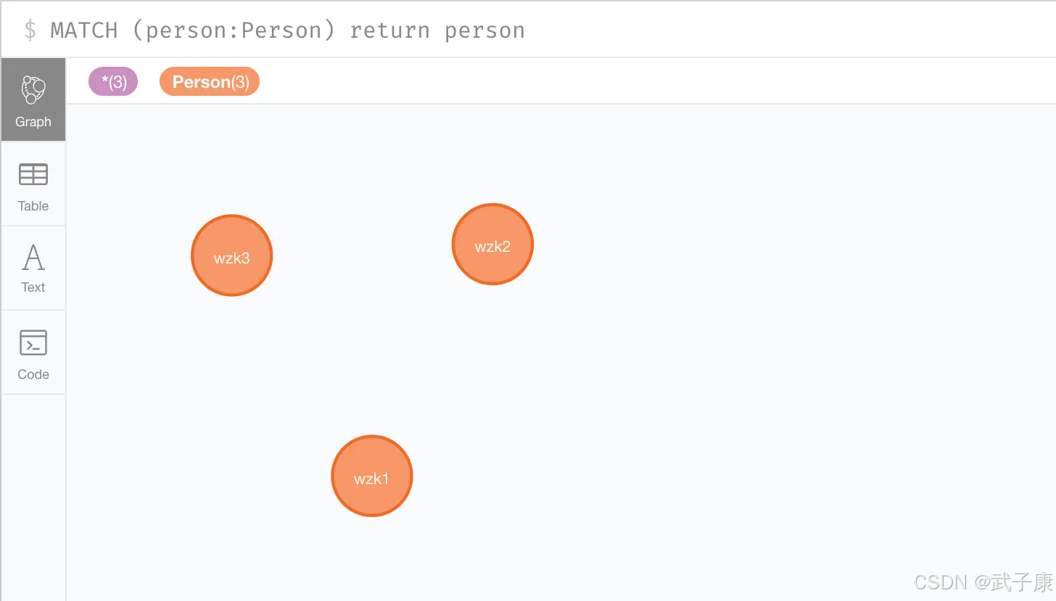Switch to Table view in the sidebar
The height and width of the screenshot is (601, 1056).
tap(33, 183)
